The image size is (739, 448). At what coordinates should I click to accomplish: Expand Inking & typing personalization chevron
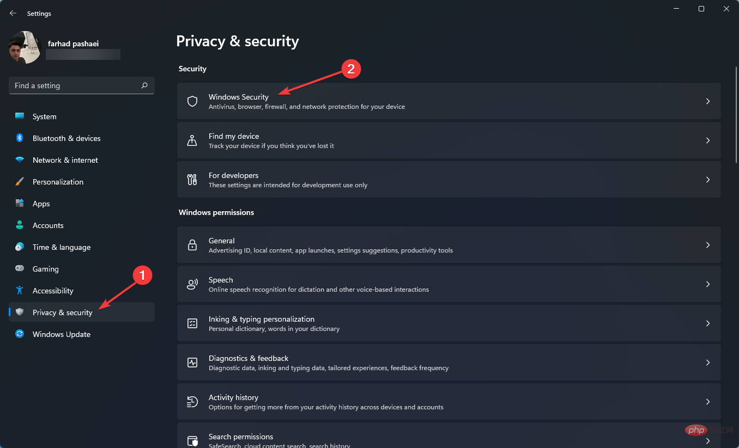708,323
